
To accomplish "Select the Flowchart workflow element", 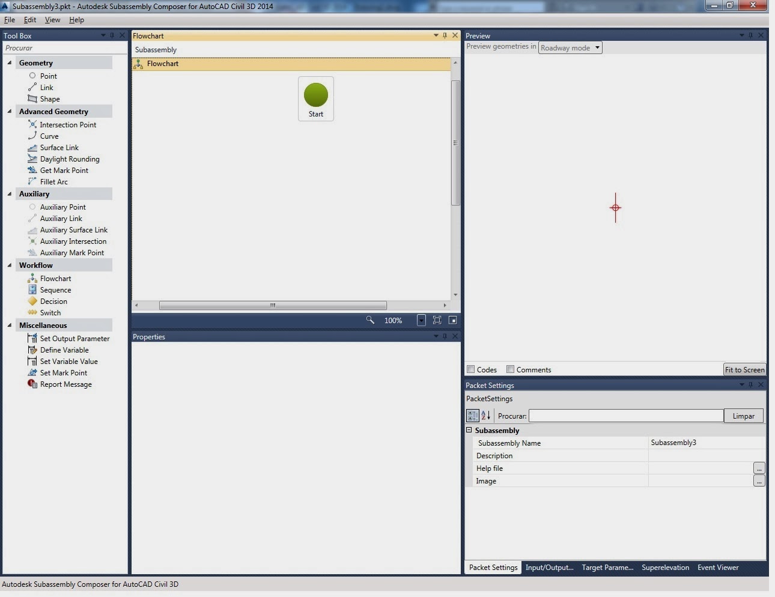I will [x=50, y=279].
